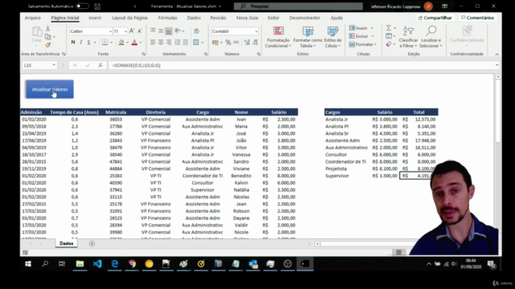The width and height of the screenshot is (515, 289).
Task: Open the font size 11 dropdown
Action: tap(126, 31)
